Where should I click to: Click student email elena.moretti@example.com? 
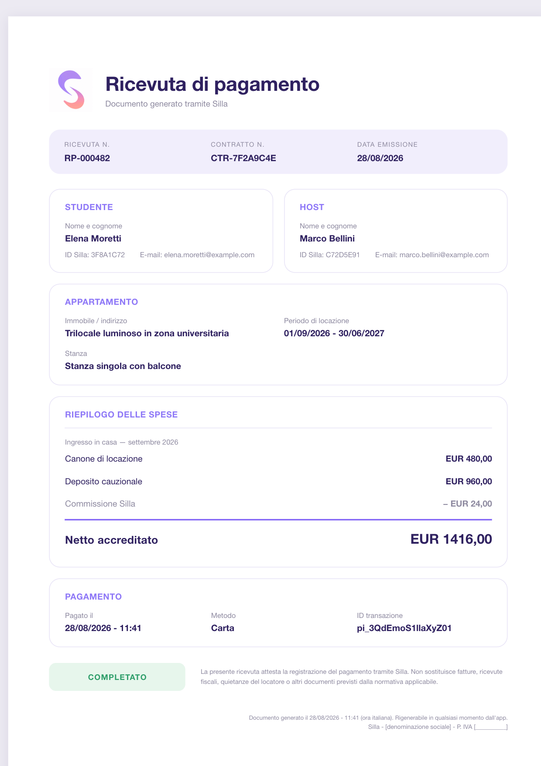(x=209, y=255)
